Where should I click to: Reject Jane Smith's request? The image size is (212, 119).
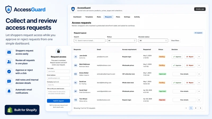click(x=190, y=57)
